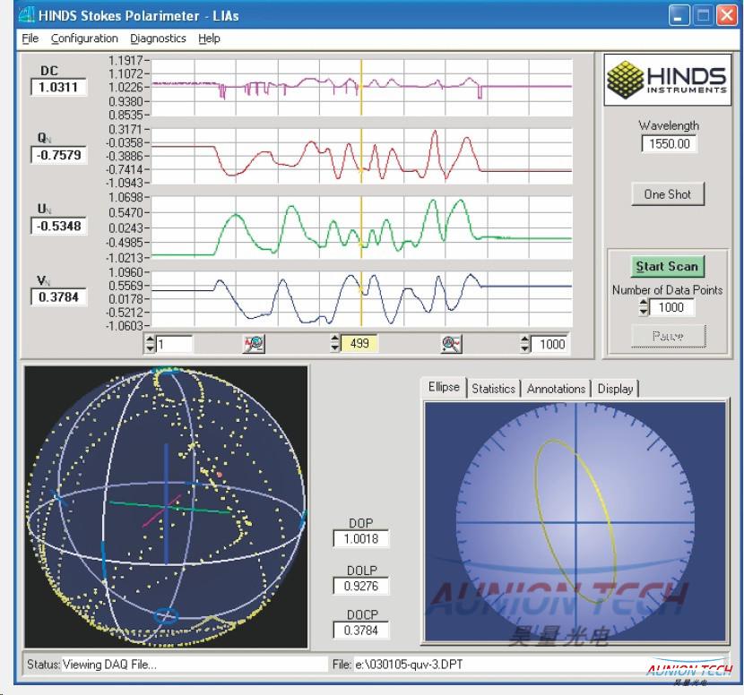Click the end index field below the plots

[549, 344]
